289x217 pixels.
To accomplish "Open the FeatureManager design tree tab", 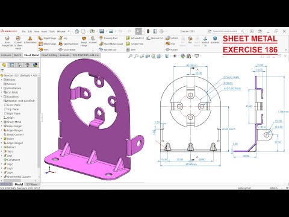I will coord(4,65).
